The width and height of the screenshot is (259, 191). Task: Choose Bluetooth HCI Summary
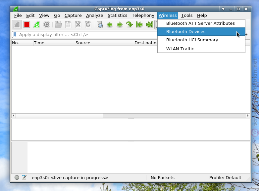pyautogui.click(x=201, y=40)
